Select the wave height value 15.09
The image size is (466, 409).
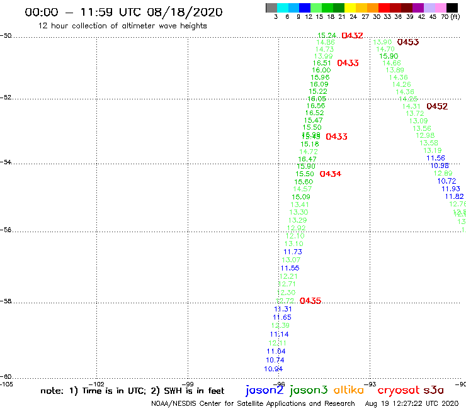[x=301, y=197]
